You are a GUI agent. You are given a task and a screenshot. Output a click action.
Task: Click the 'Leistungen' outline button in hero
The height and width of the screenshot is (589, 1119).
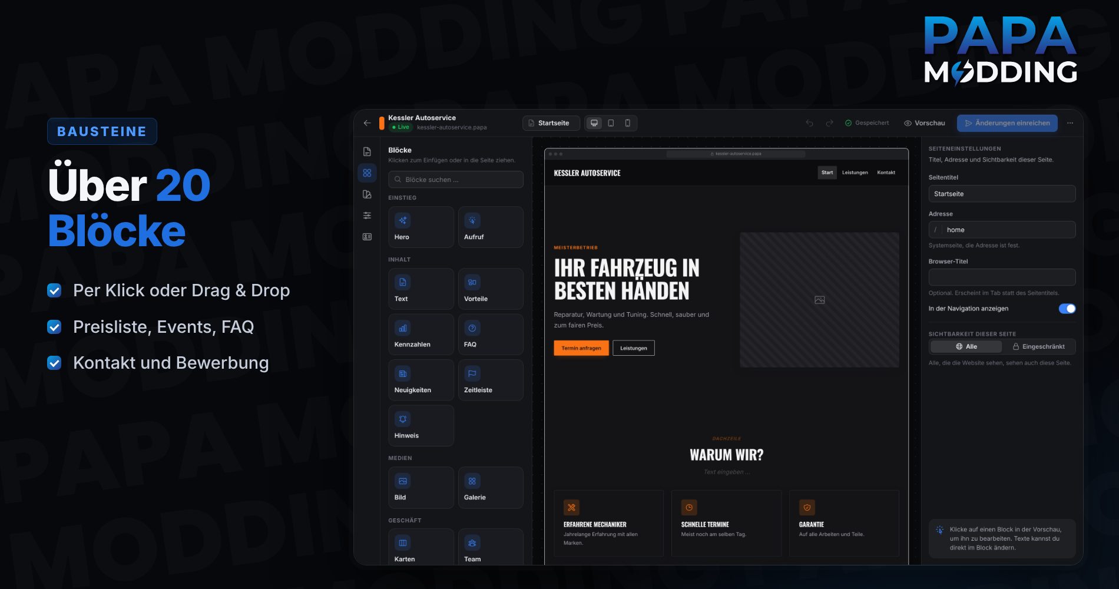pos(634,348)
